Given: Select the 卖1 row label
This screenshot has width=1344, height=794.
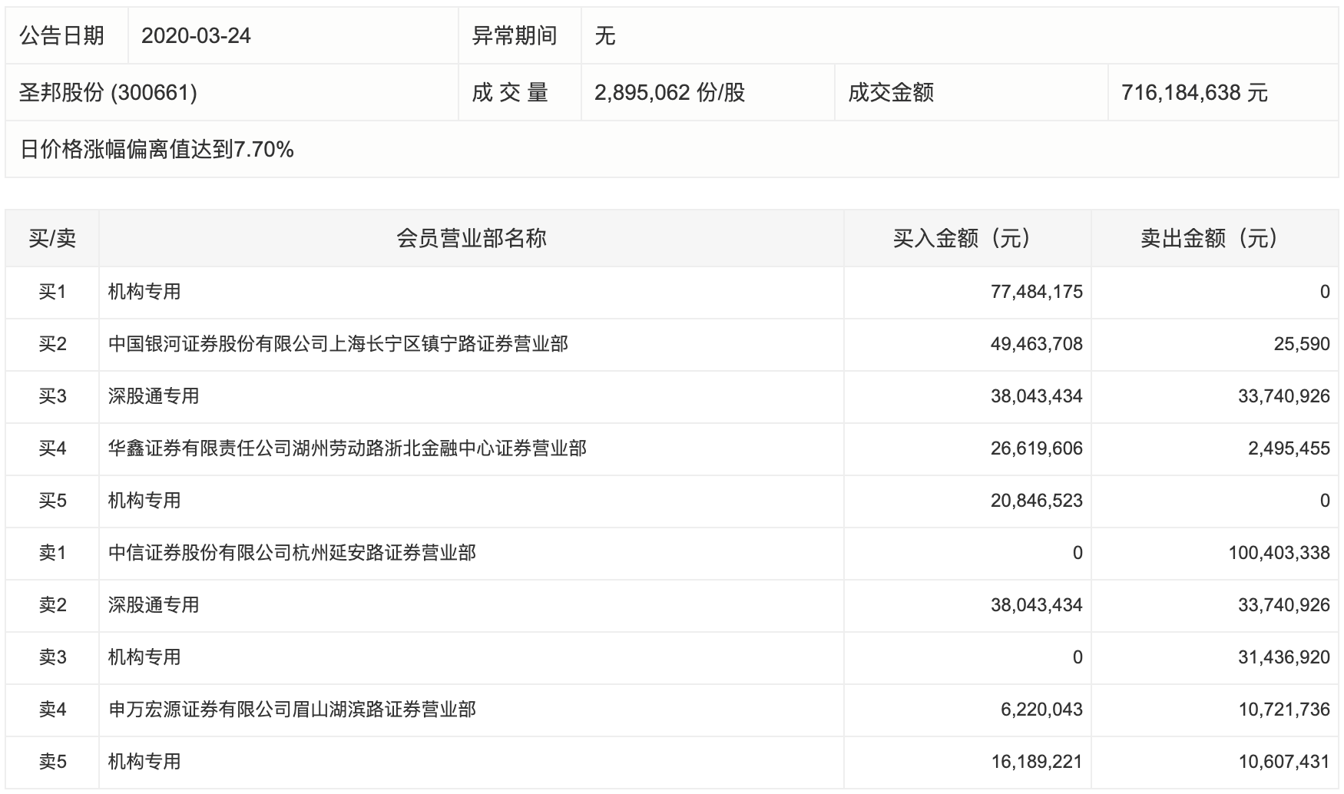Looking at the screenshot, I should click(52, 553).
